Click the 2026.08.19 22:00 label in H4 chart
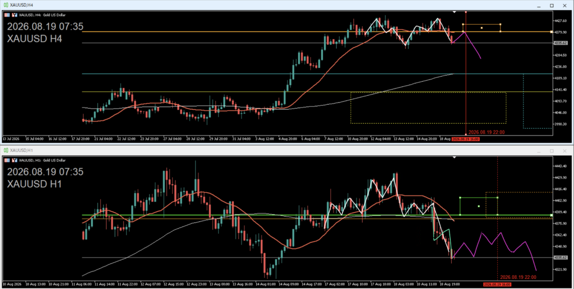Image resolution: width=574 pixels, height=289 pixels. 487,132
